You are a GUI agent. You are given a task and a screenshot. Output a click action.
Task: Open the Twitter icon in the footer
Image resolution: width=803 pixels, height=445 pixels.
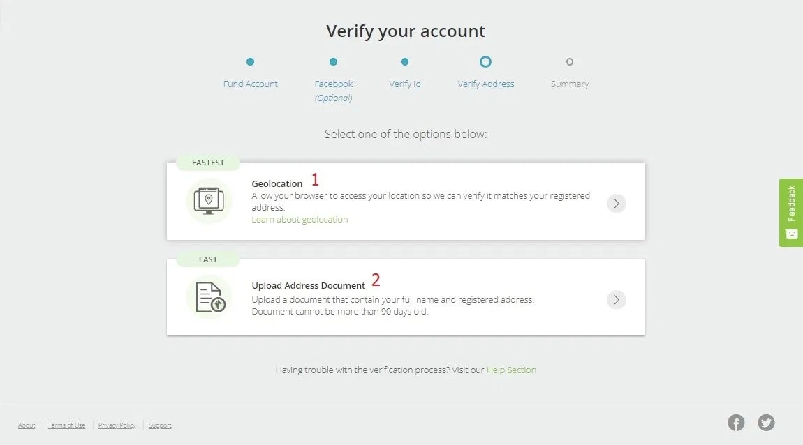click(766, 423)
